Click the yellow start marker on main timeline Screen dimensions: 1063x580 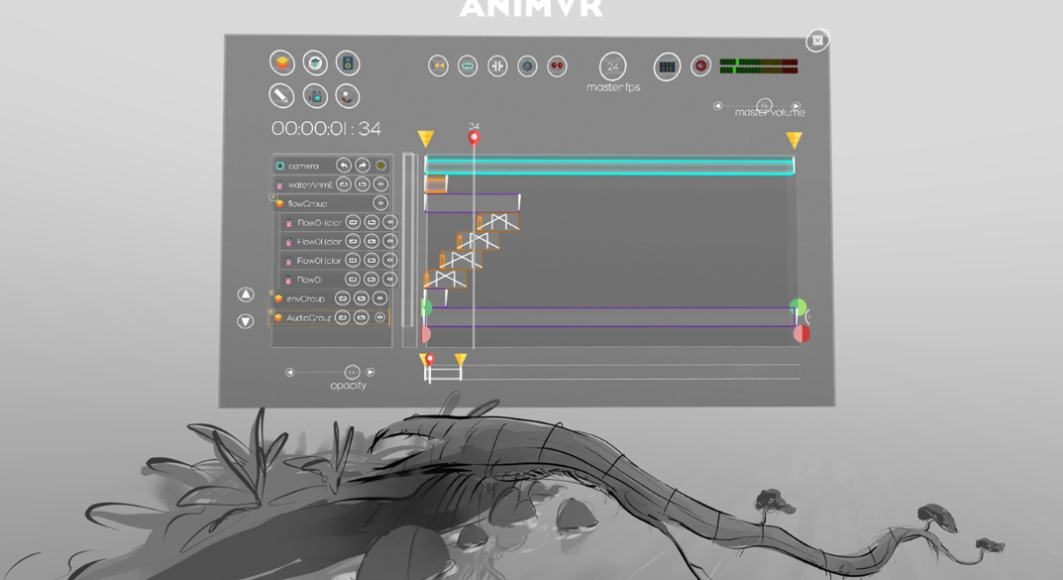click(426, 139)
